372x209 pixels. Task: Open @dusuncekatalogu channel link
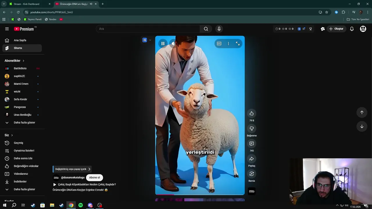pos(73,178)
